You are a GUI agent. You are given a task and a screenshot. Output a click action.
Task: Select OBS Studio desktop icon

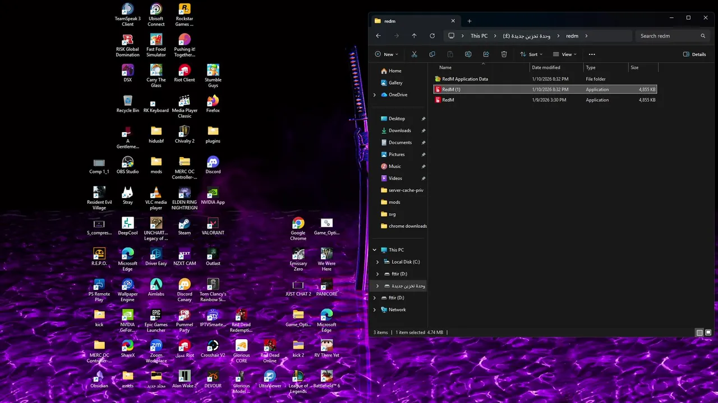(x=127, y=165)
